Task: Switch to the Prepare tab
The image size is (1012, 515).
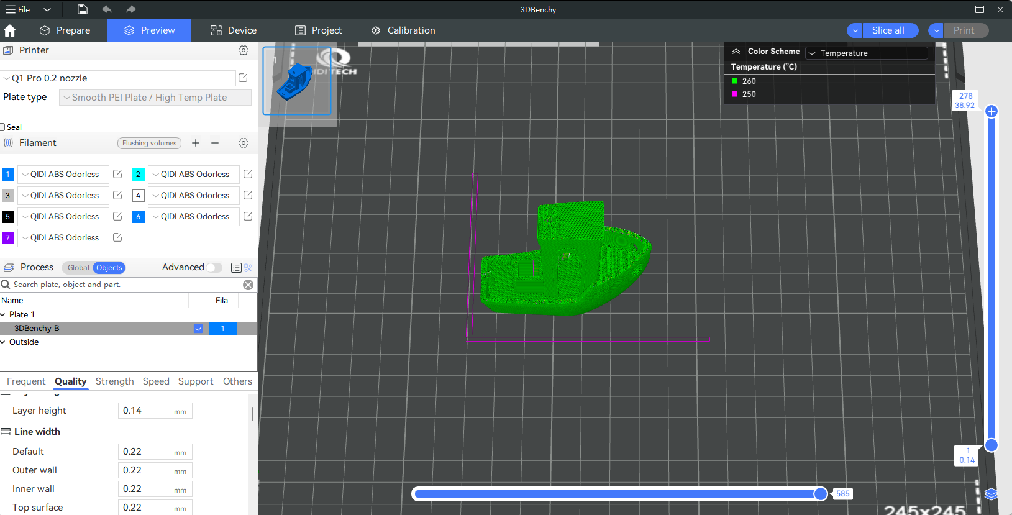Action: click(x=65, y=30)
